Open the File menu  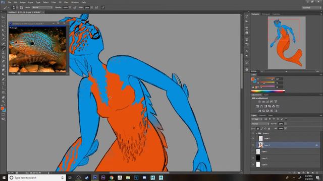(9, 2)
